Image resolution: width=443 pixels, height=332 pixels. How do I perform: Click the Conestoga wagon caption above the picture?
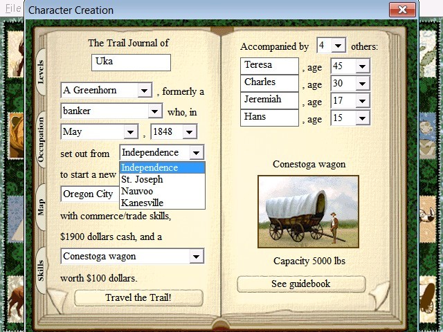tap(309, 165)
